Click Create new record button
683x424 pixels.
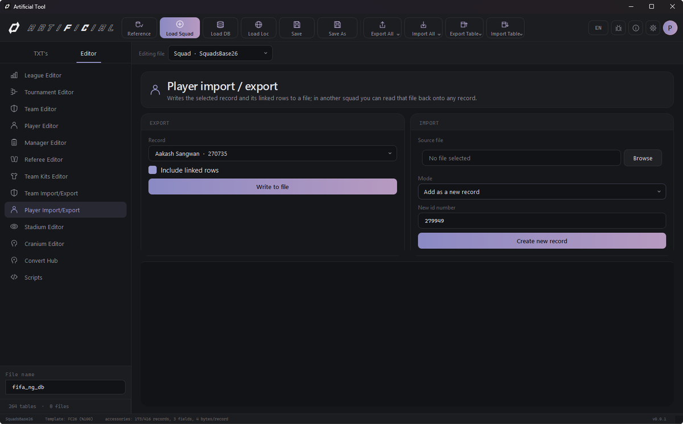pyautogui.click(x=542, y=241)
